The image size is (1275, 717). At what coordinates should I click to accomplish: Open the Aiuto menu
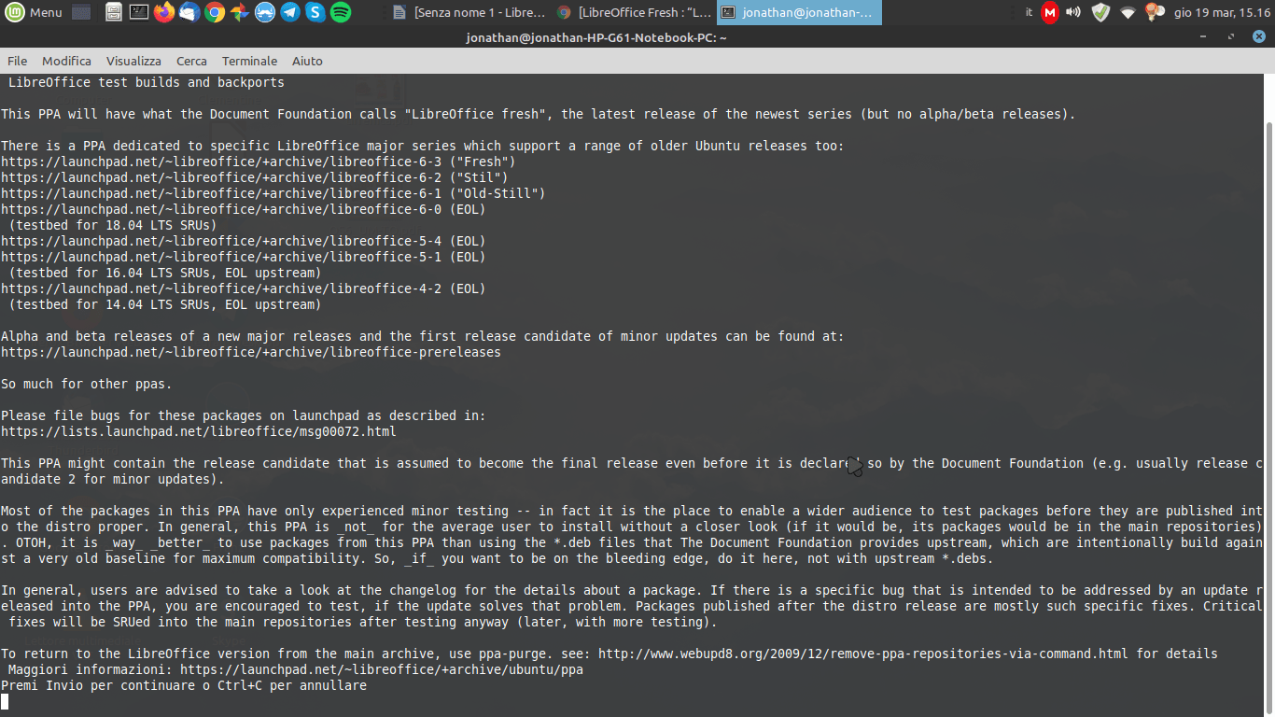pyautogui.click(x=307, y=61)
